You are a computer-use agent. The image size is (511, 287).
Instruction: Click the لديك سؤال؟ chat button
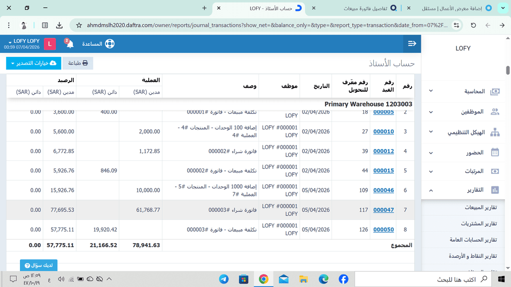pyautogui.click(x=39, y=265)
